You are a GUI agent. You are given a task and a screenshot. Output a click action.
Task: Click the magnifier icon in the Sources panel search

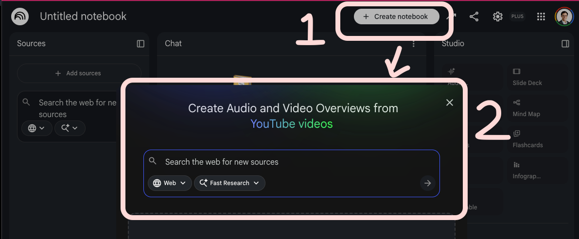(26, 102)
